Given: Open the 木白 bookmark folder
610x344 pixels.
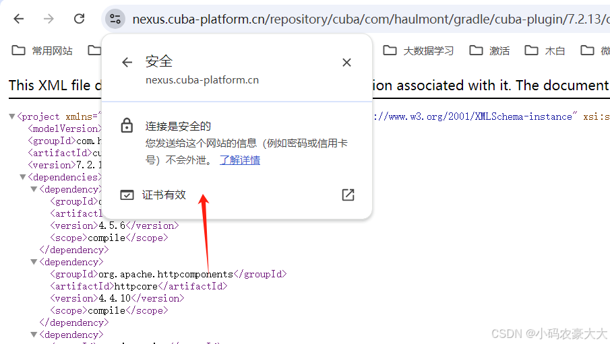Looking at the screenshot, I should (545, 50).
